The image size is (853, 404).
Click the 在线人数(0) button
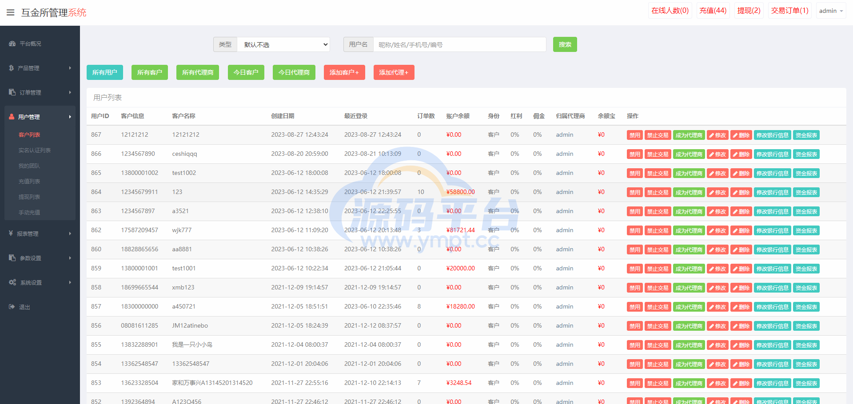[670, 11]
